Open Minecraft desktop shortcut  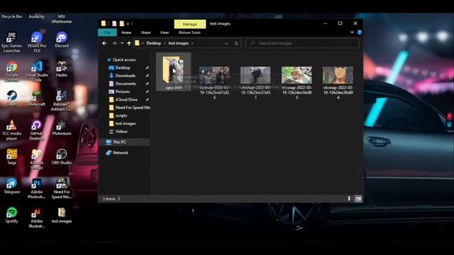37,98
